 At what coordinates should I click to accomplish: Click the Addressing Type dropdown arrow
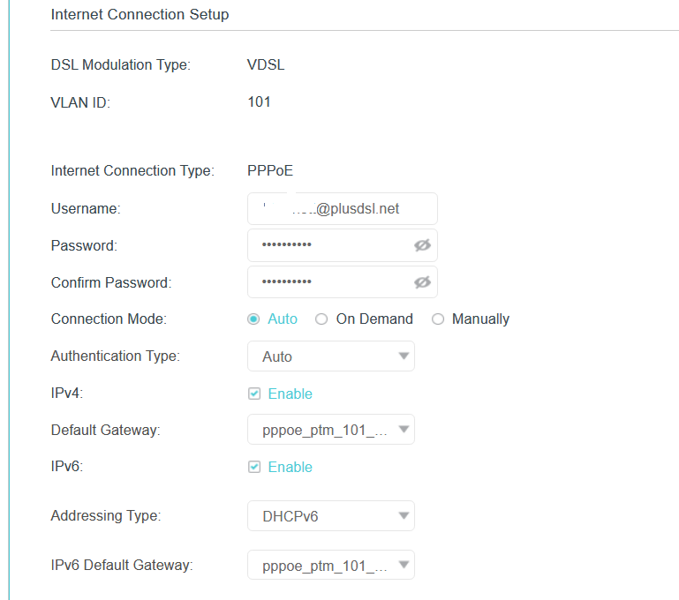coord(404,516)
